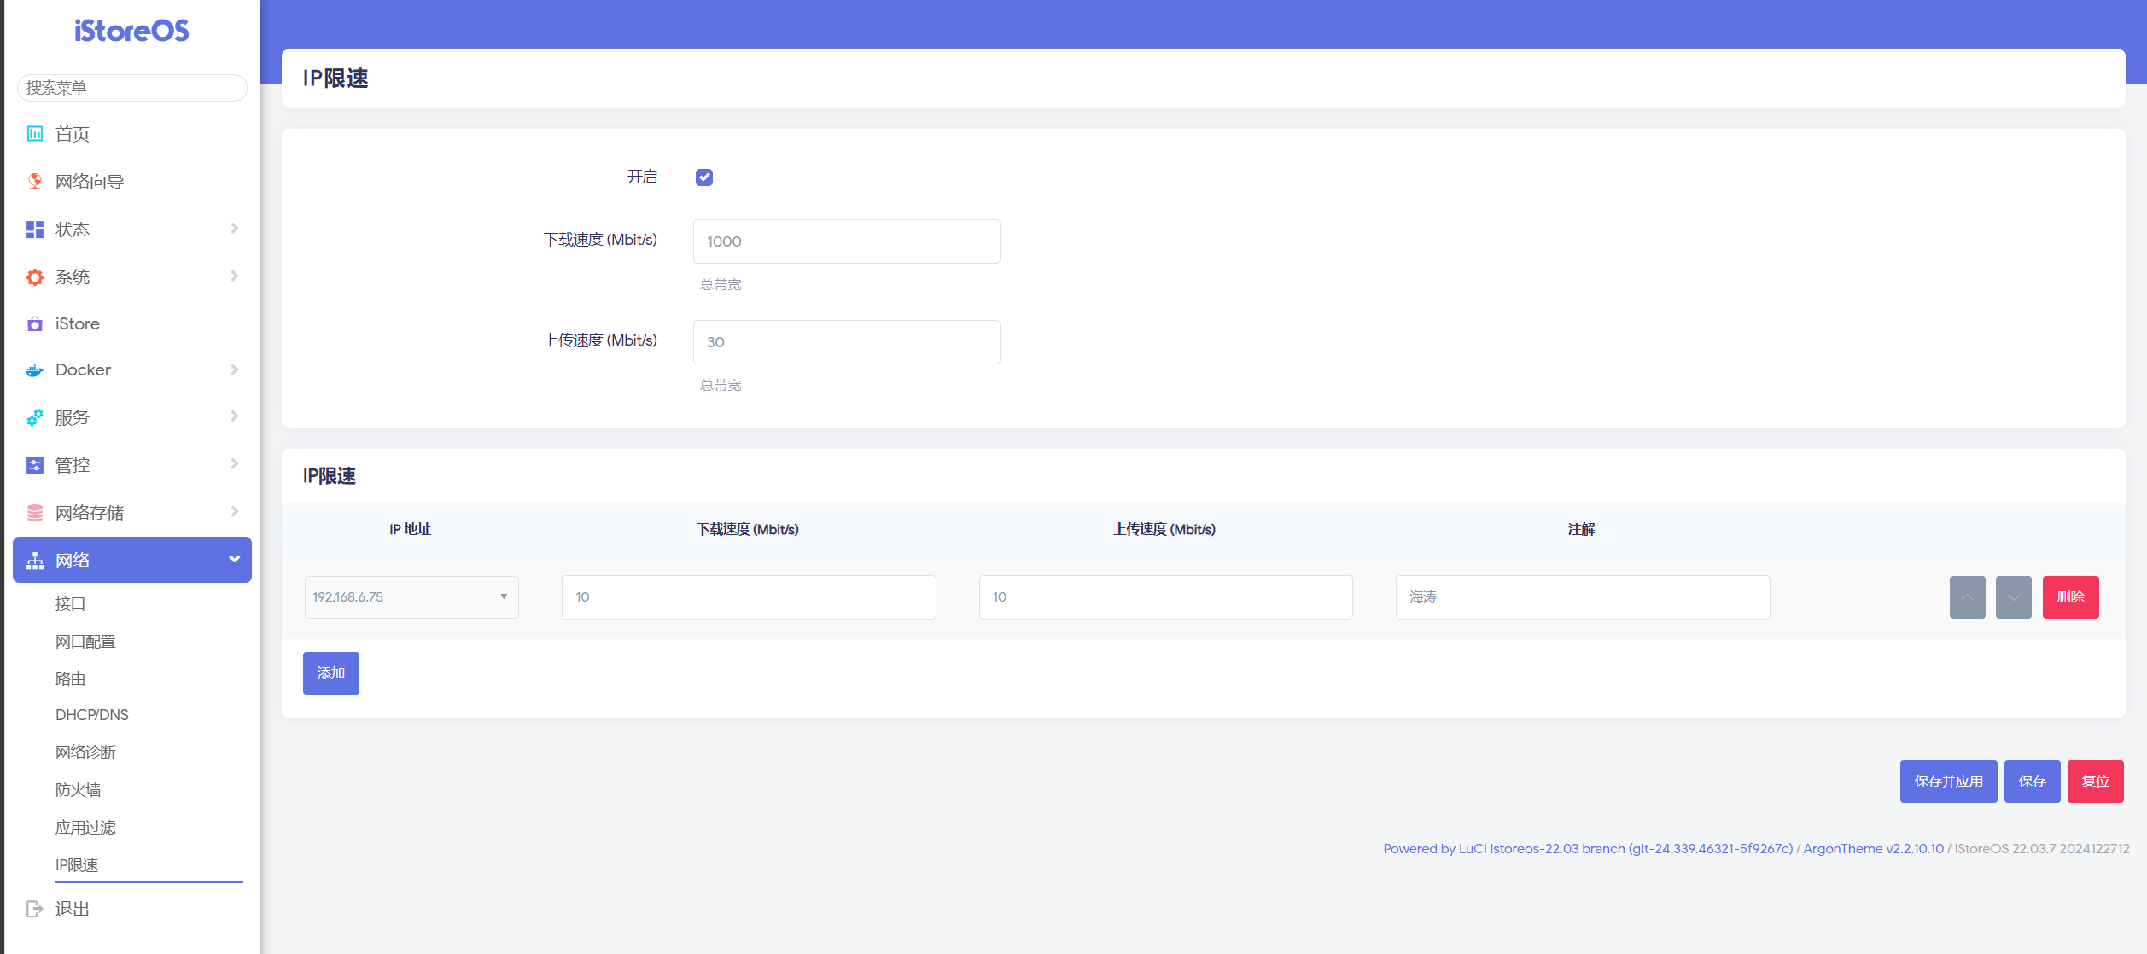This screenshot has height=954, width=2147.
Task: Click the home page sidebar icon
Action: (35, 134)
